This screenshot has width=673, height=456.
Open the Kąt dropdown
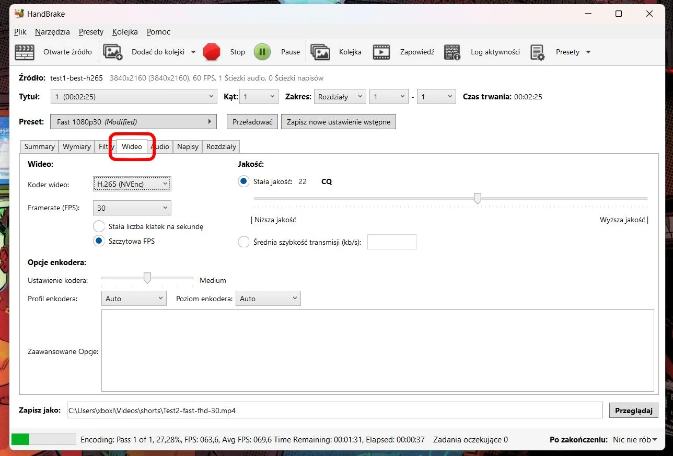(259, 97)
